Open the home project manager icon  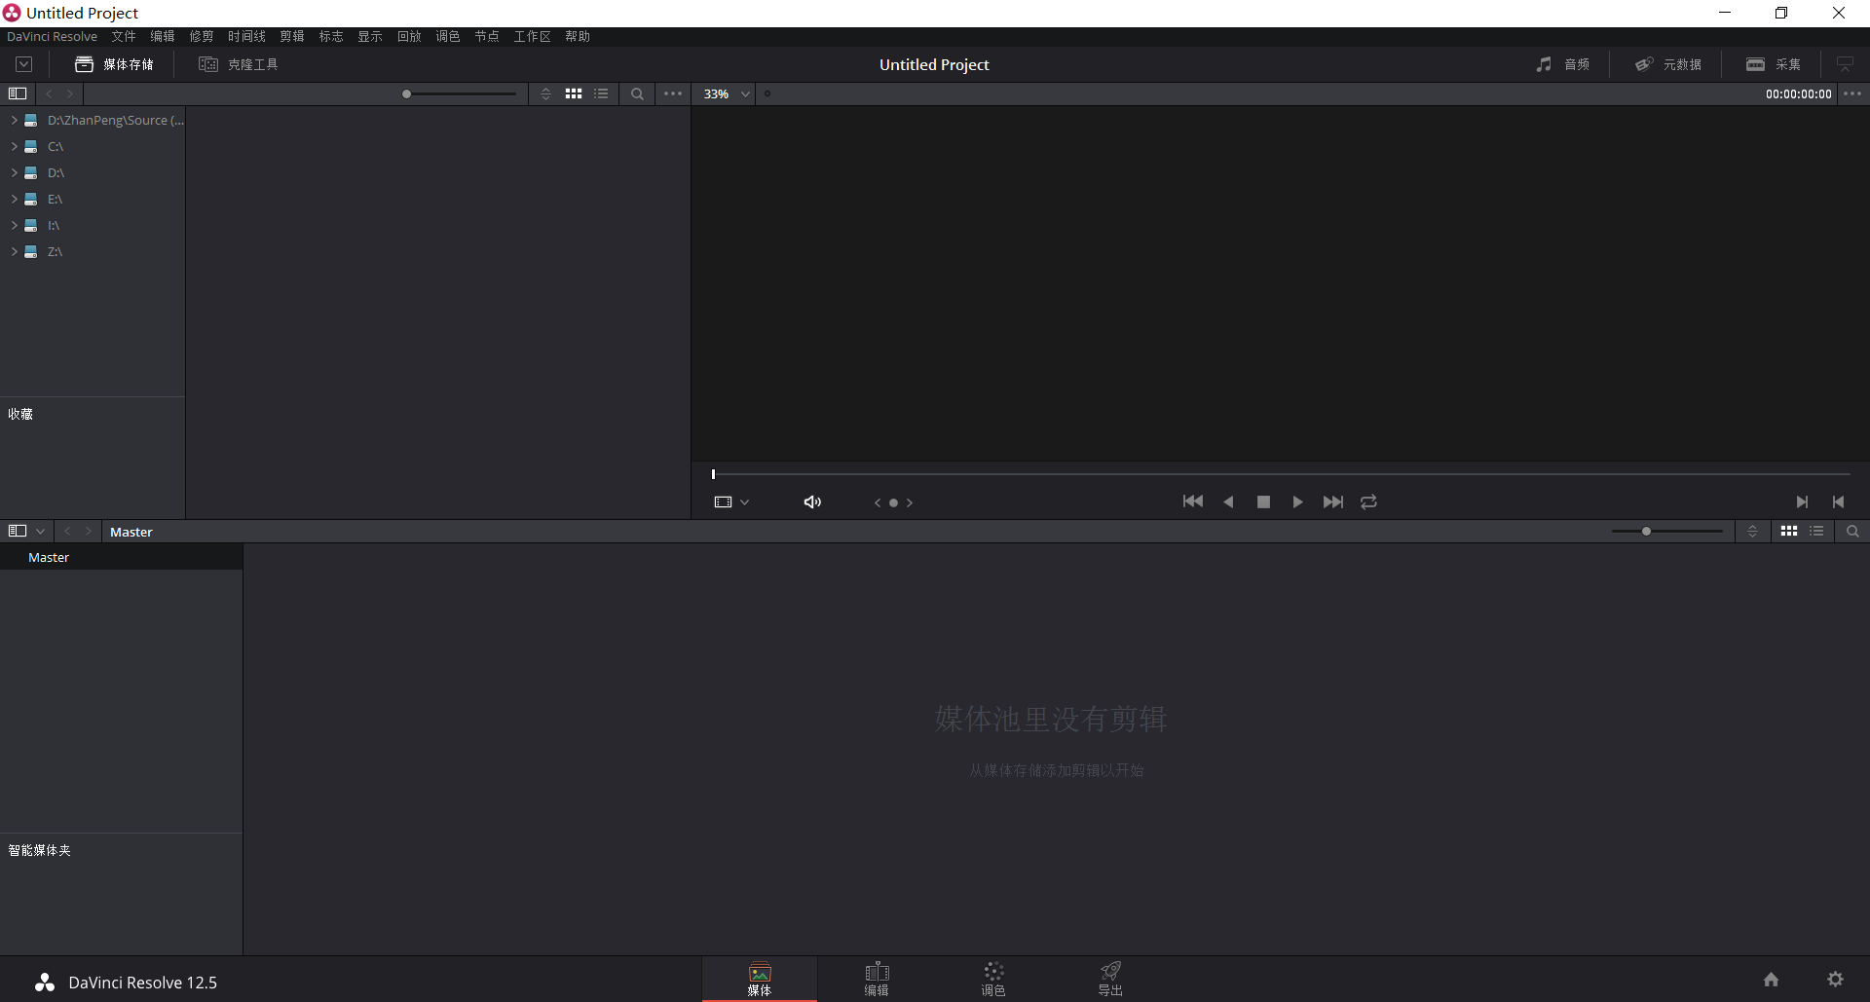[x=1771, y=980]
